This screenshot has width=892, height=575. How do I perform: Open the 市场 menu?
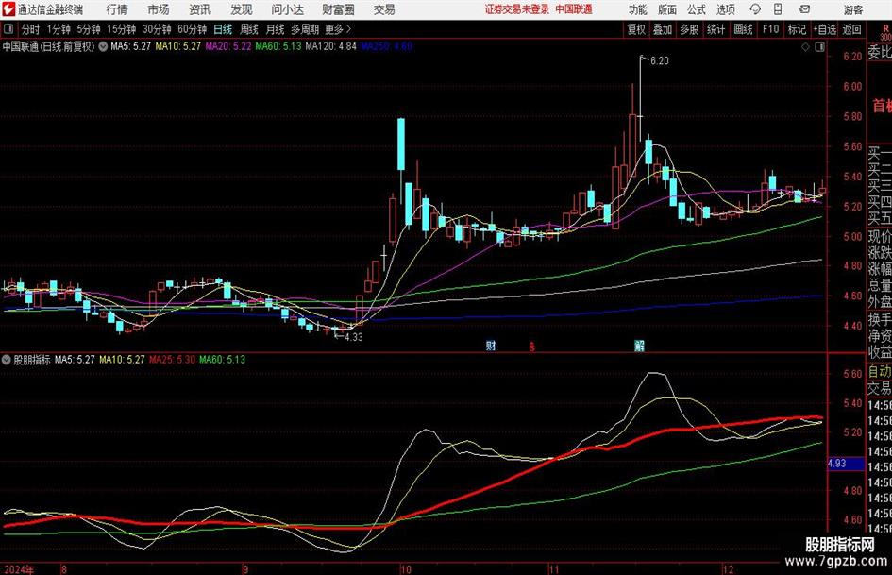[159, 9]
